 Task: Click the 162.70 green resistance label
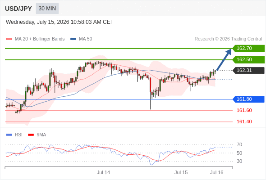pyautogui.click(x=248, y=49)
